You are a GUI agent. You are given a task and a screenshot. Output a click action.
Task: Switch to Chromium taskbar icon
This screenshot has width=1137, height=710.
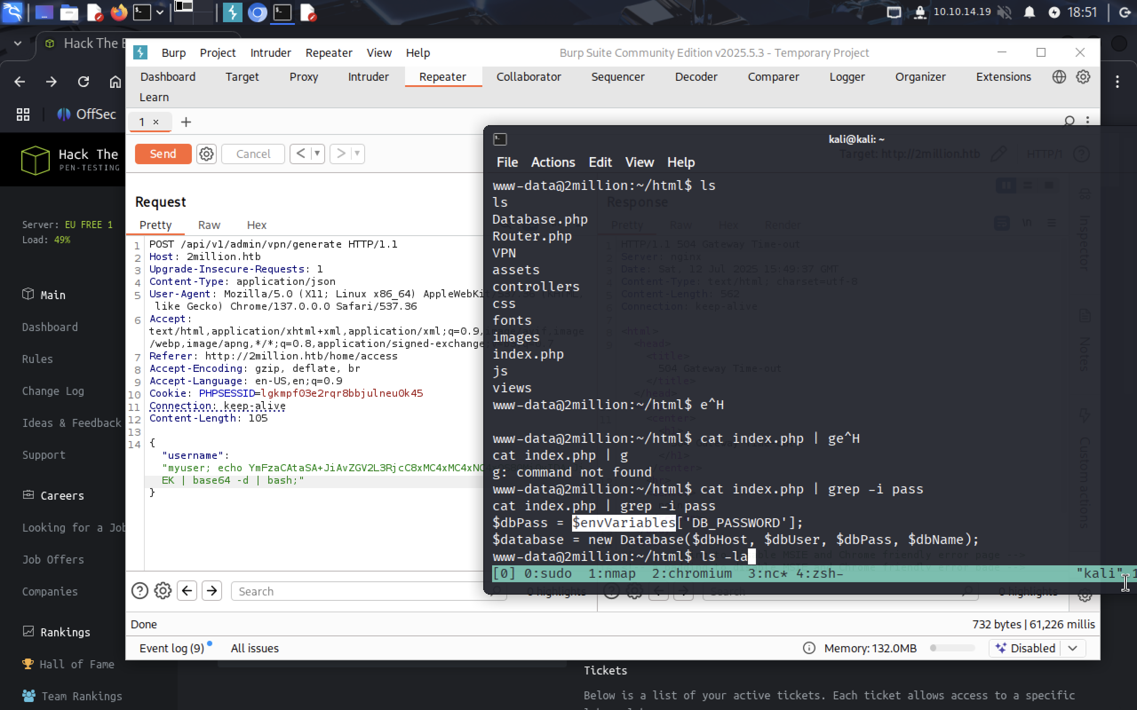pos(257,12)
